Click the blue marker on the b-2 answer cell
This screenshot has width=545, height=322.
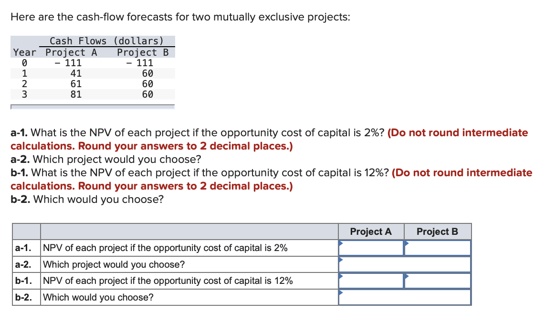click(340, 292)
